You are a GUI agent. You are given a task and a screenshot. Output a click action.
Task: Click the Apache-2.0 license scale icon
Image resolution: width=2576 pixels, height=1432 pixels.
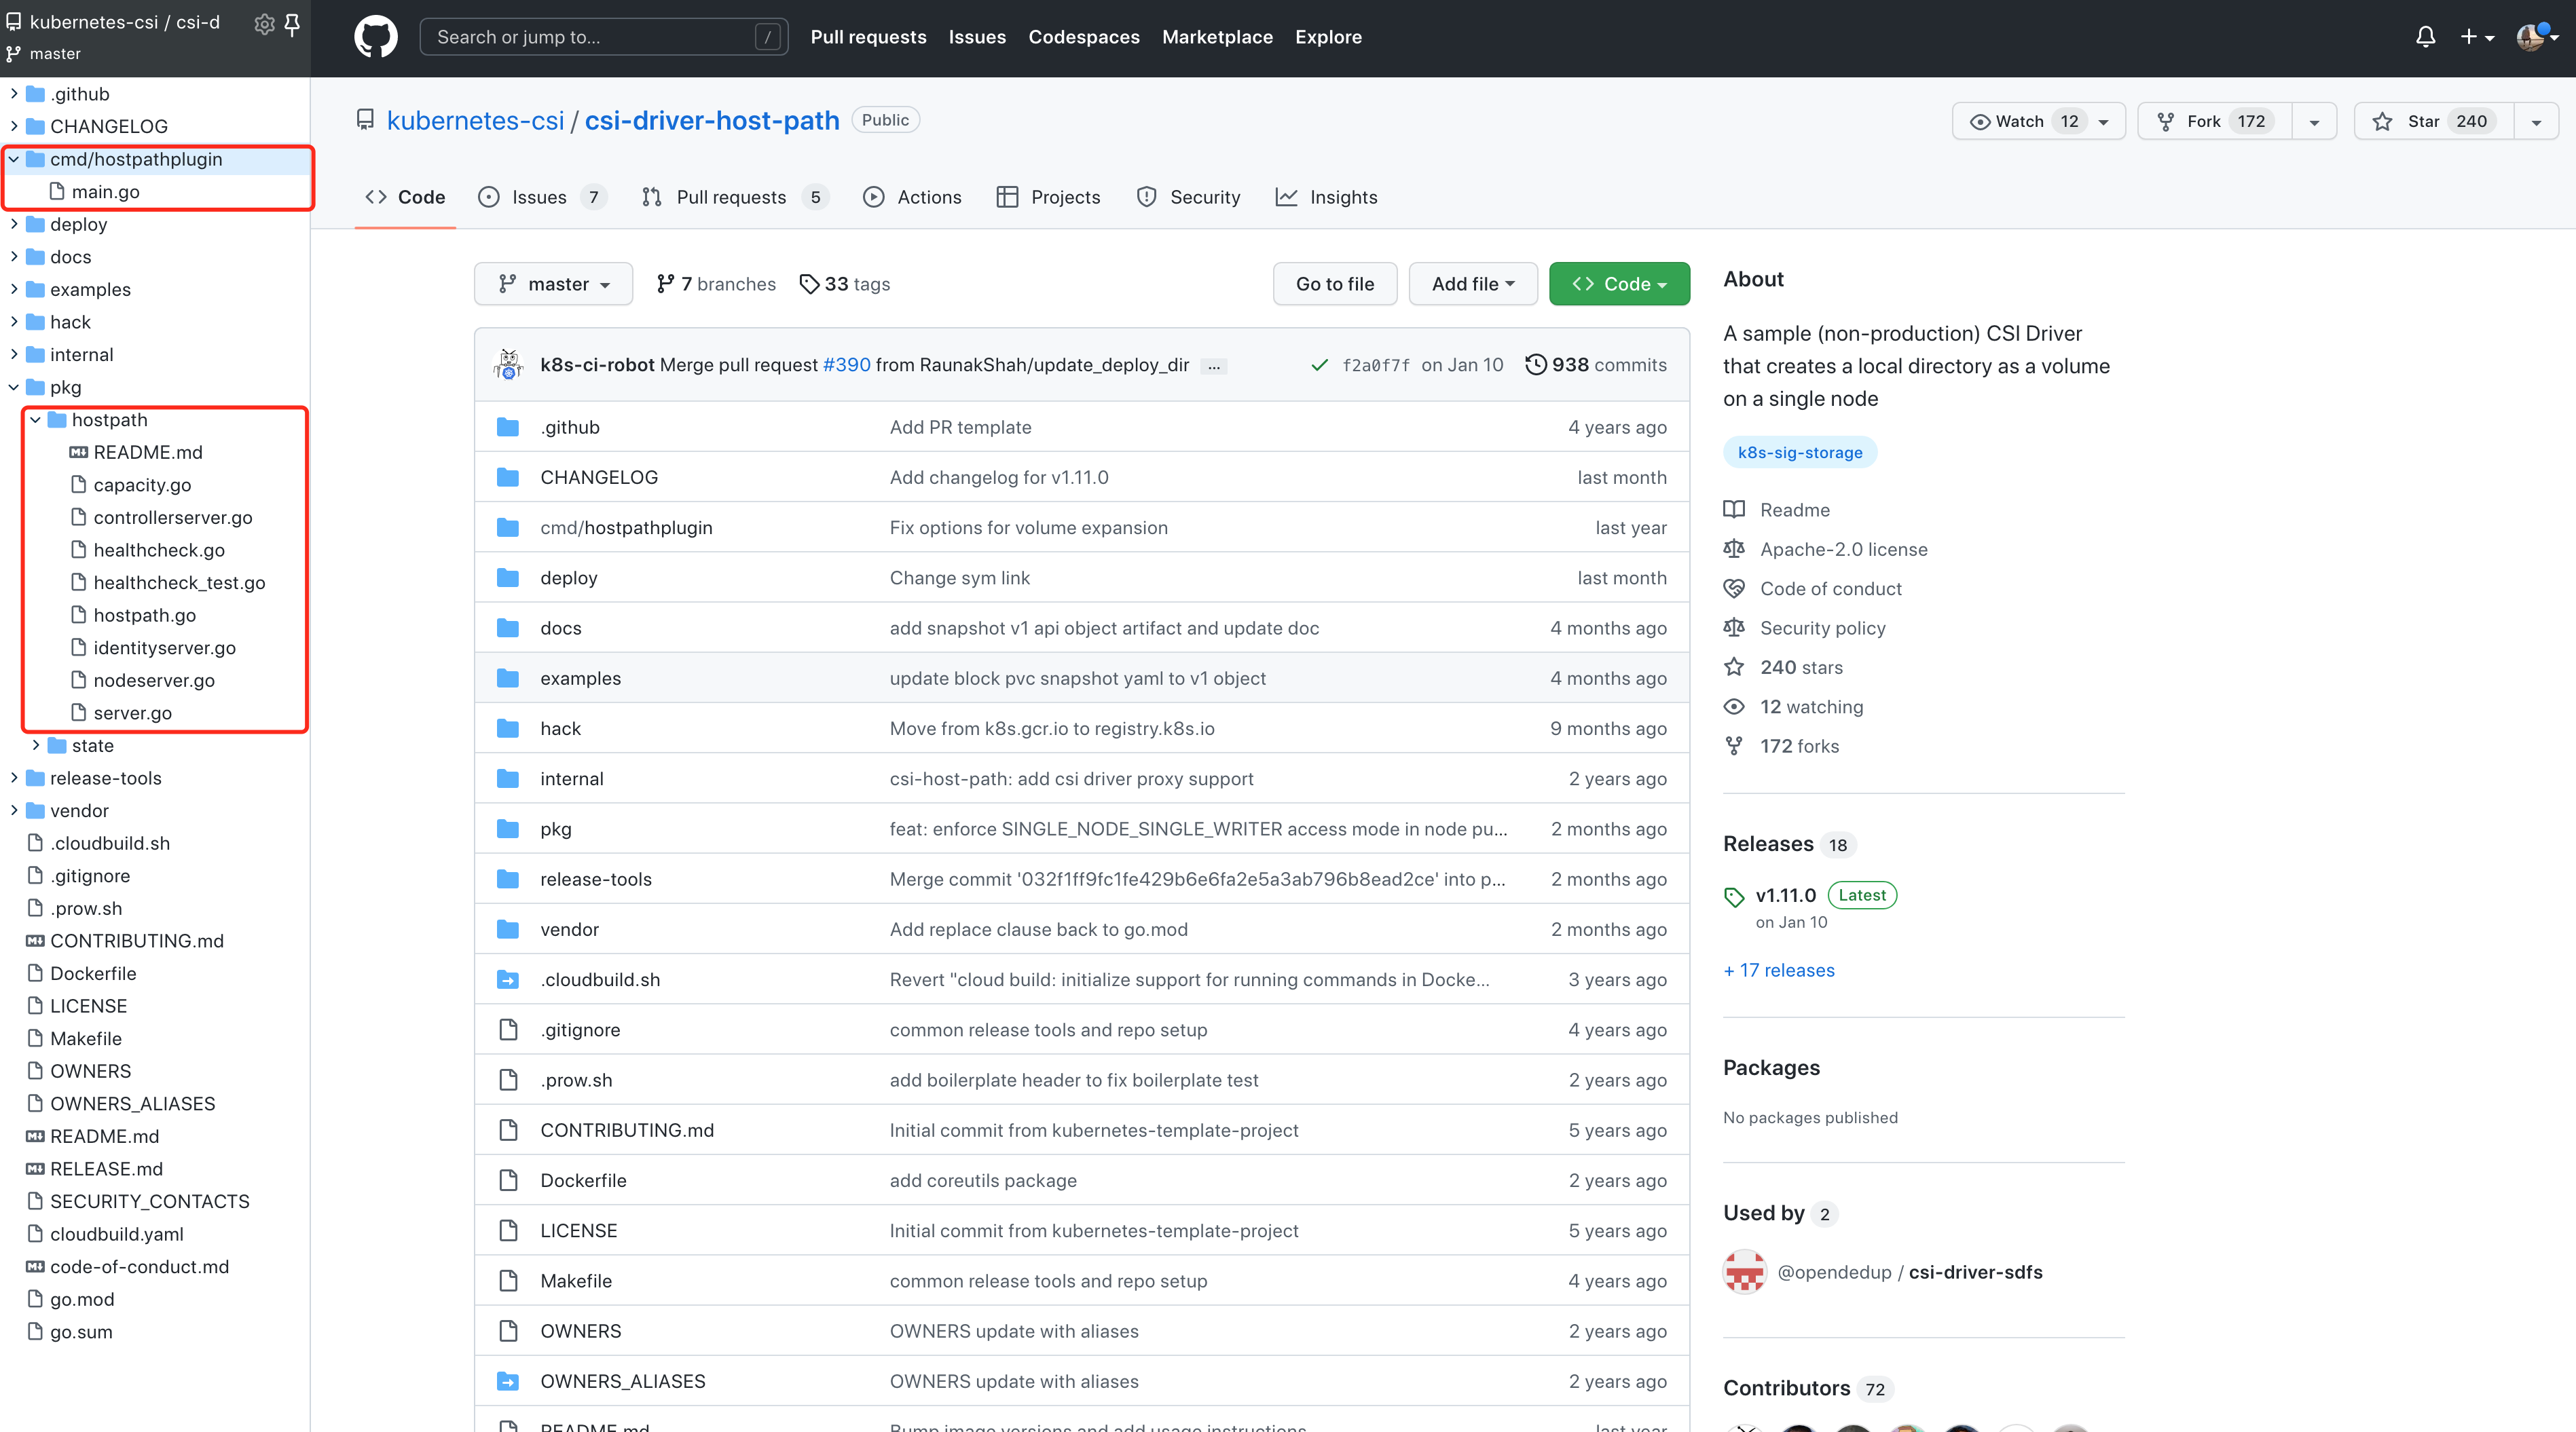(x=1734, y=548)
